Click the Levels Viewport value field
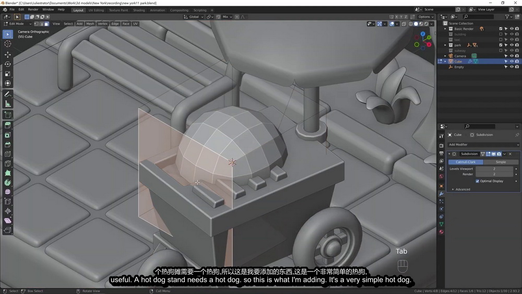522x294 pixels. pyautogui.click(x=494, y=169)
